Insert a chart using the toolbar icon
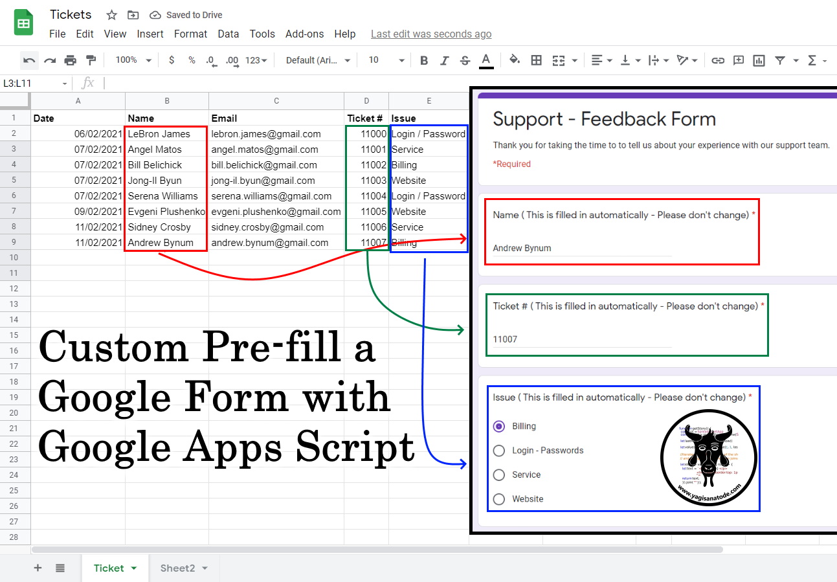Screen dimensions: 837x582 759,60
